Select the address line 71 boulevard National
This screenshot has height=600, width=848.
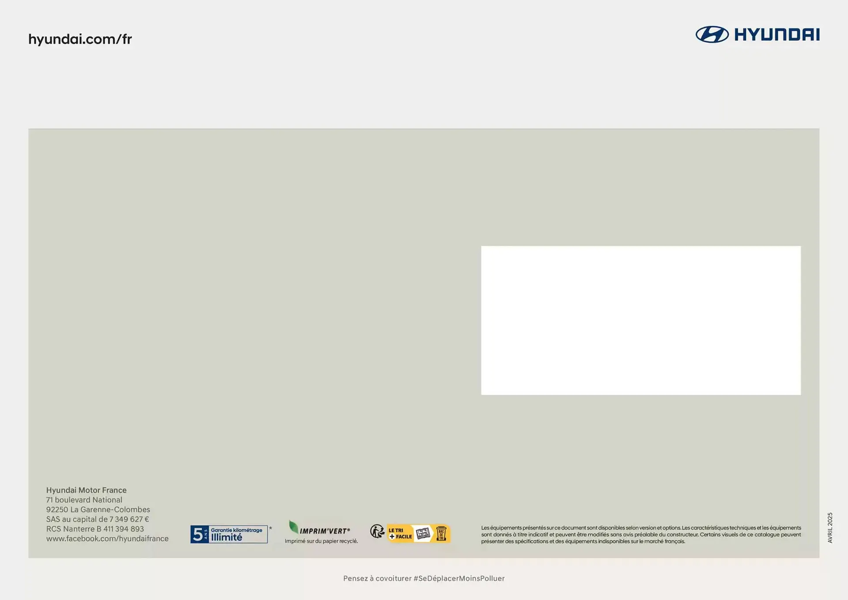84,500
